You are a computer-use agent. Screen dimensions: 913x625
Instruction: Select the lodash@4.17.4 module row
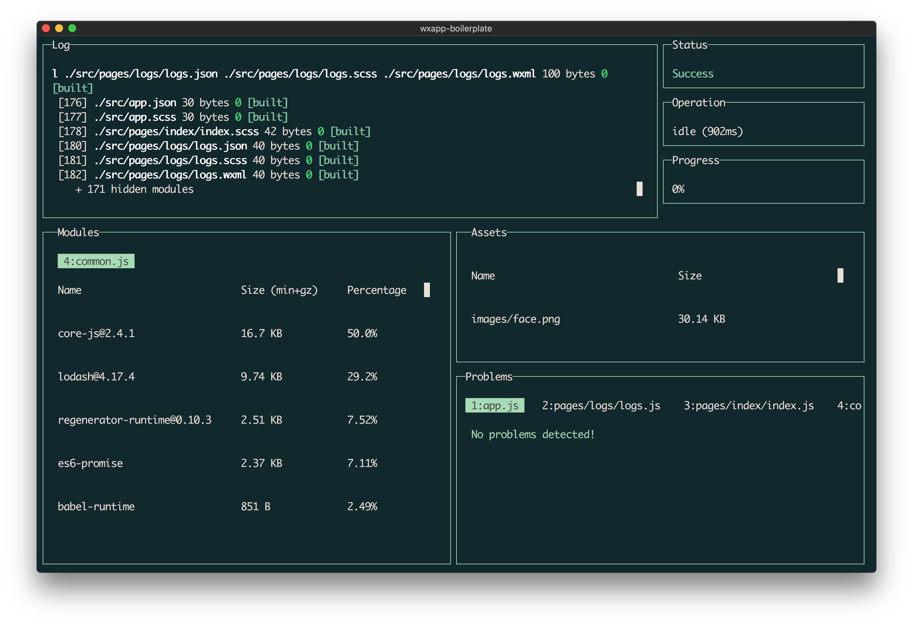point(96,377)
